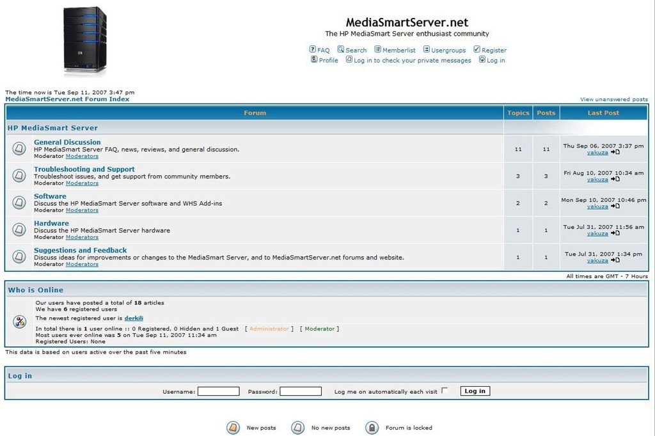Click the No new posts legend icon

(x=298, y=428)
